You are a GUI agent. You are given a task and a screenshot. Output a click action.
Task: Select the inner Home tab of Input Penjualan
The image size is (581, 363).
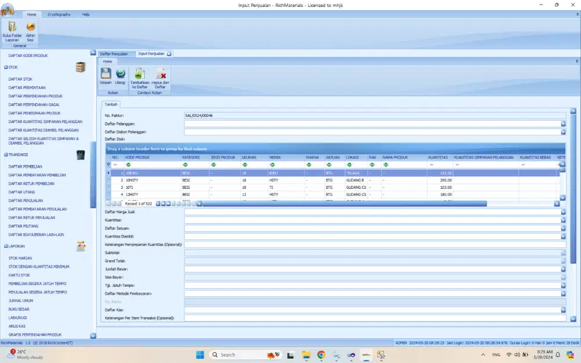click(x=107, y=62)
